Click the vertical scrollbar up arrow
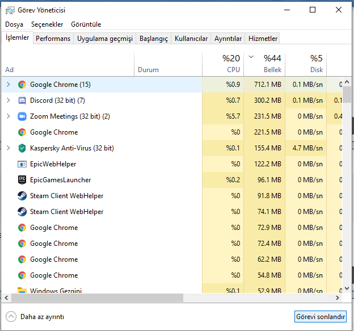This screenshot has width=354, height=331. pyautogui.click(x=347, y=82)
